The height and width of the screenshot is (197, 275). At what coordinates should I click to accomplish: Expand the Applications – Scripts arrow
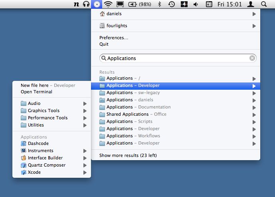coord(254,122)
